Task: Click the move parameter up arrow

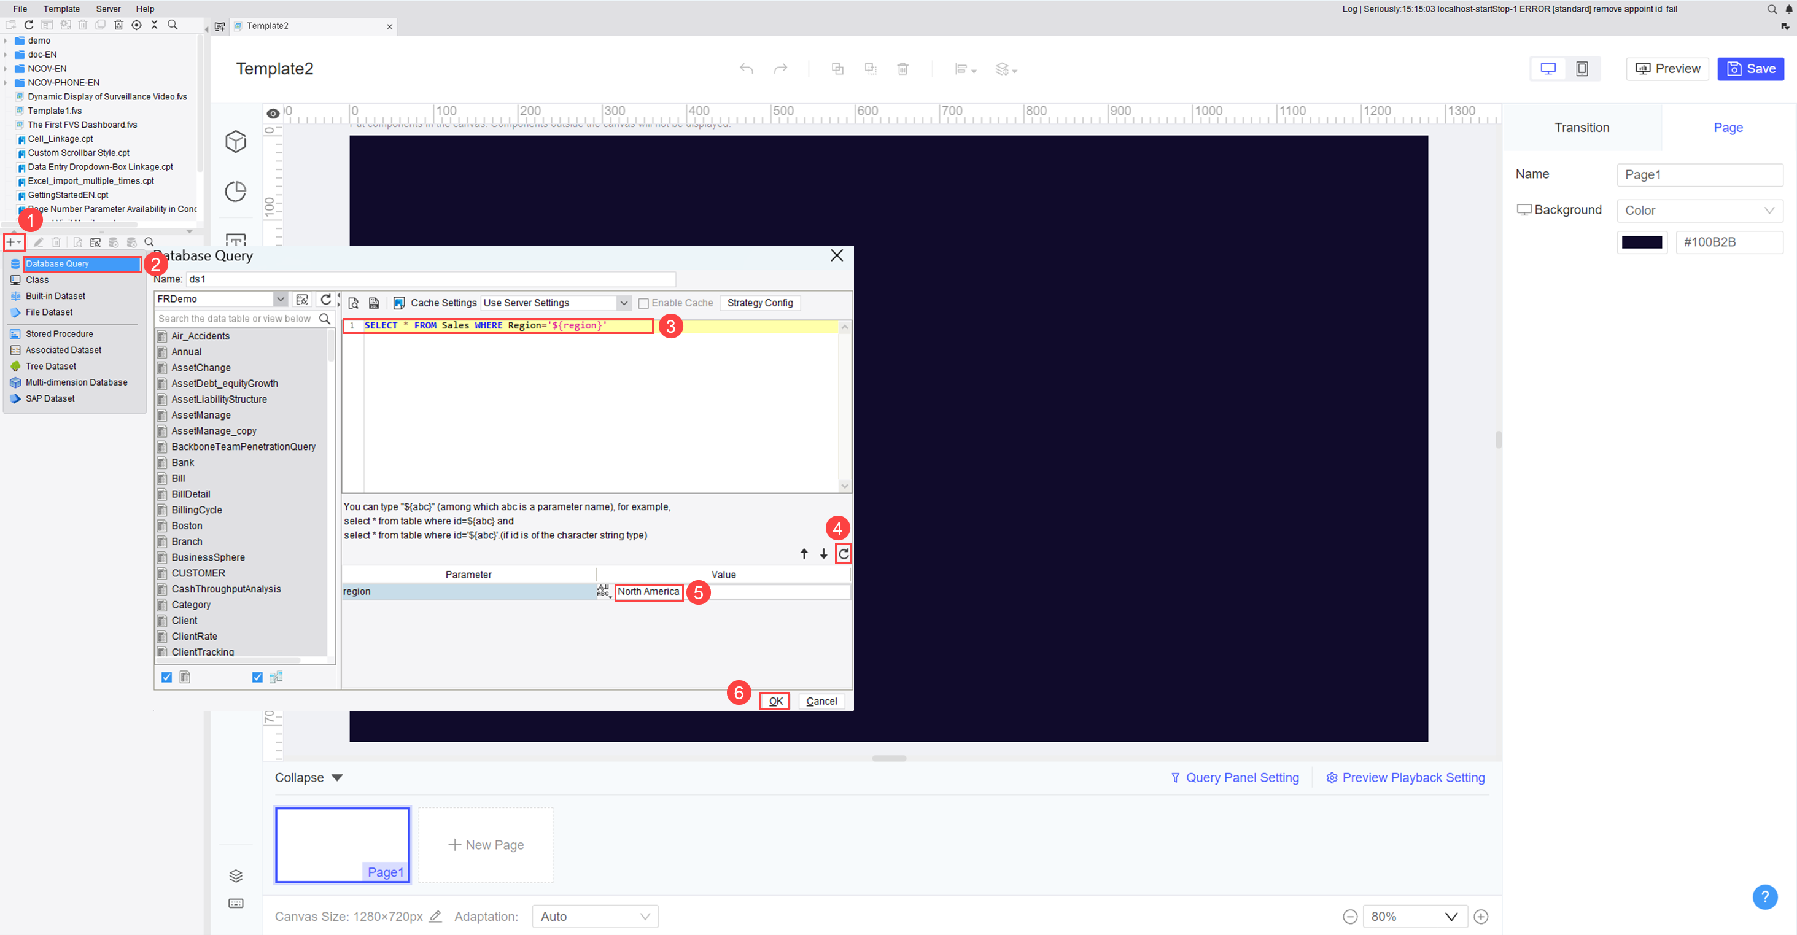Action: (x=804, y=553)
